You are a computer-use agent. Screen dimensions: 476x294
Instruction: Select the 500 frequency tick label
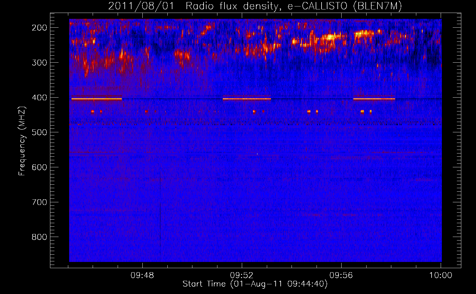point(39,132)
